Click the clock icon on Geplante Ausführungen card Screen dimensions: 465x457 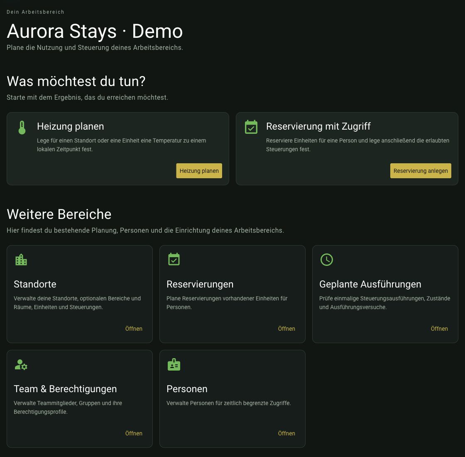[326, 260]
